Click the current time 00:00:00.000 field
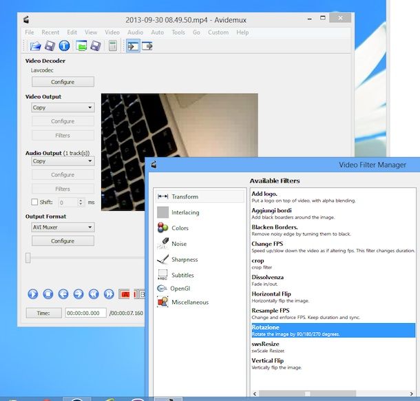The height and width of the screenshot is (401, 420). 85,313
